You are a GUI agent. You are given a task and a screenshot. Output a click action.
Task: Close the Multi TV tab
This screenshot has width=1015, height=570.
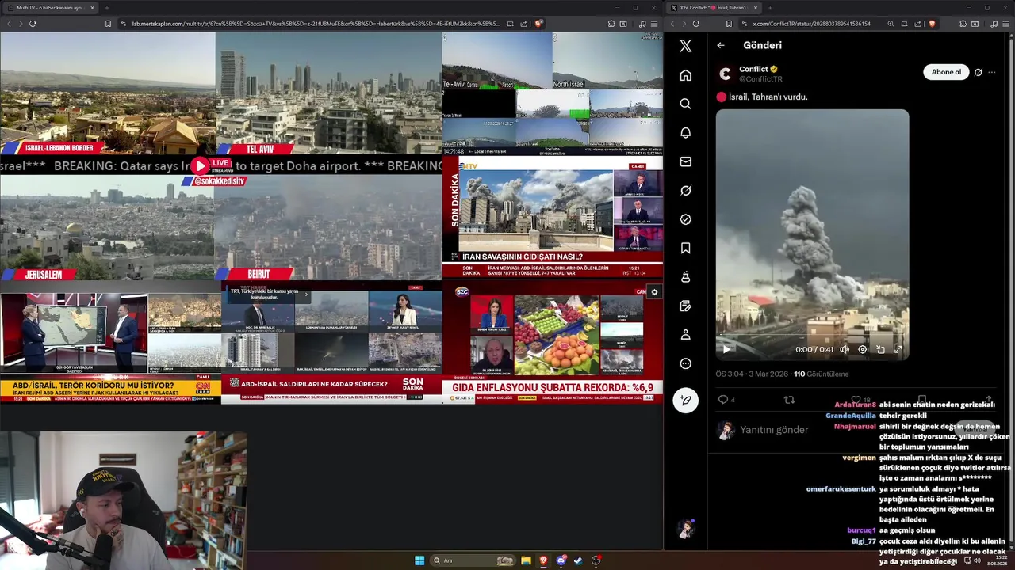pyautogui.click(x=92, y=8)
